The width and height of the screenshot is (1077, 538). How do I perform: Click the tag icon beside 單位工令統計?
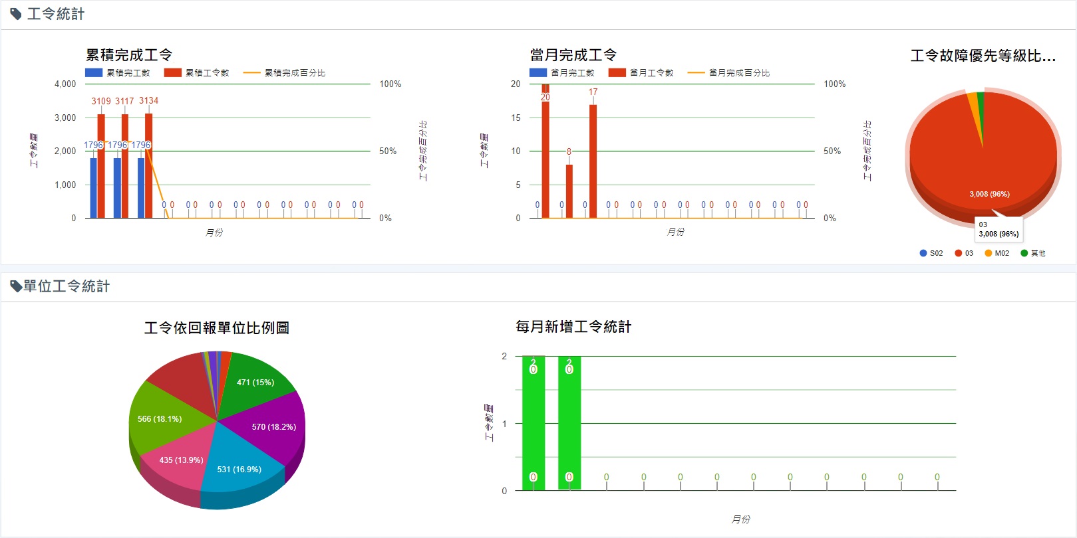click(16, 286)
